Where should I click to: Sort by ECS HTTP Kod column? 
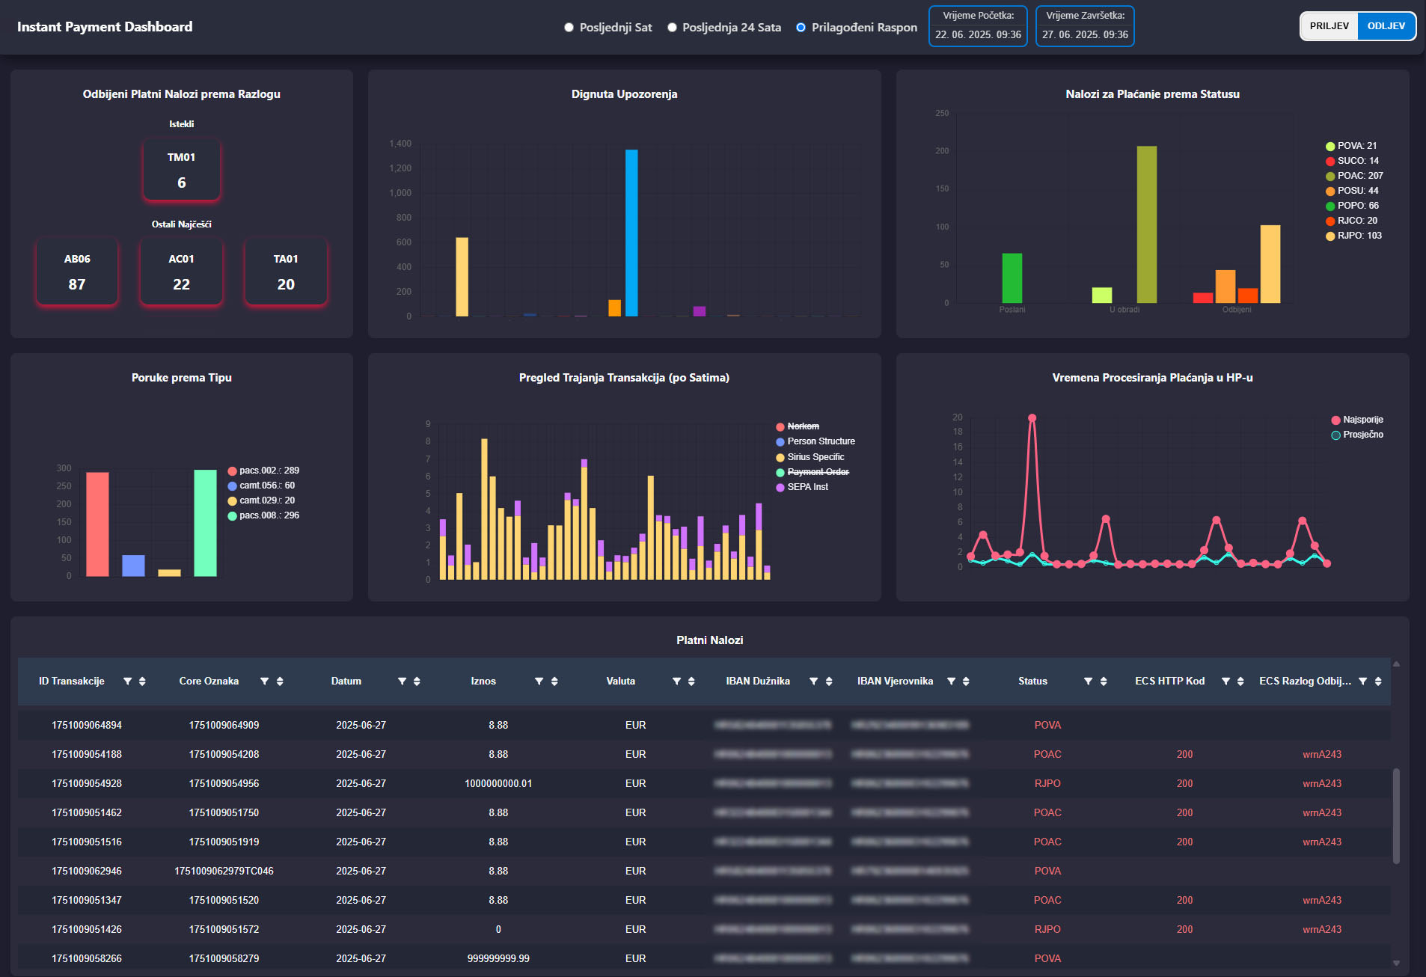[x=1240, y=681]
